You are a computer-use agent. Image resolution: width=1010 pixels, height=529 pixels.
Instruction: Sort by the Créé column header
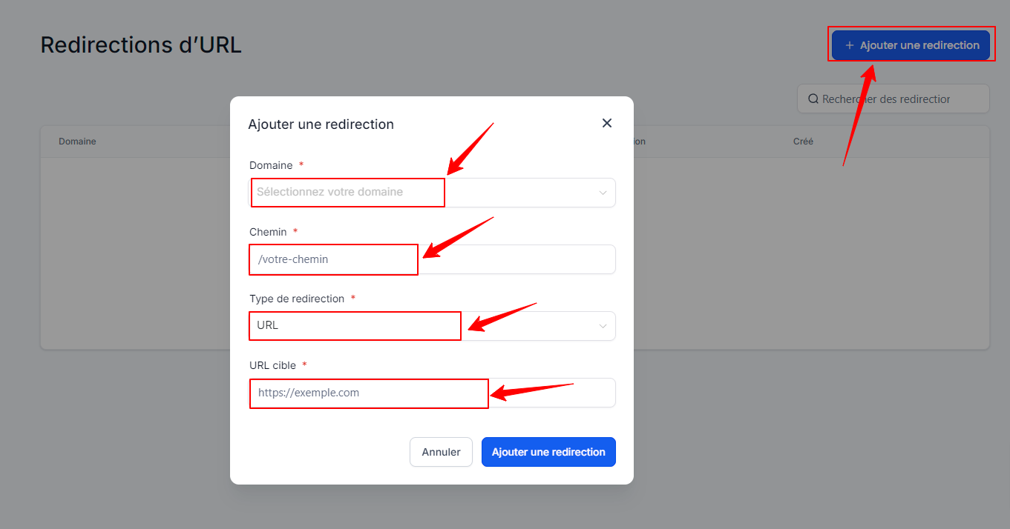click(x=803, y=142)
